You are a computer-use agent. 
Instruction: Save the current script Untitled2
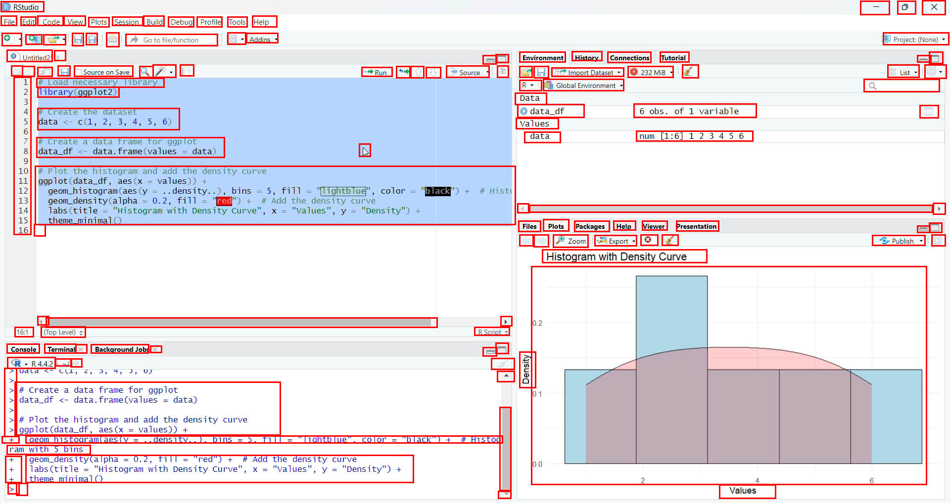64,71
